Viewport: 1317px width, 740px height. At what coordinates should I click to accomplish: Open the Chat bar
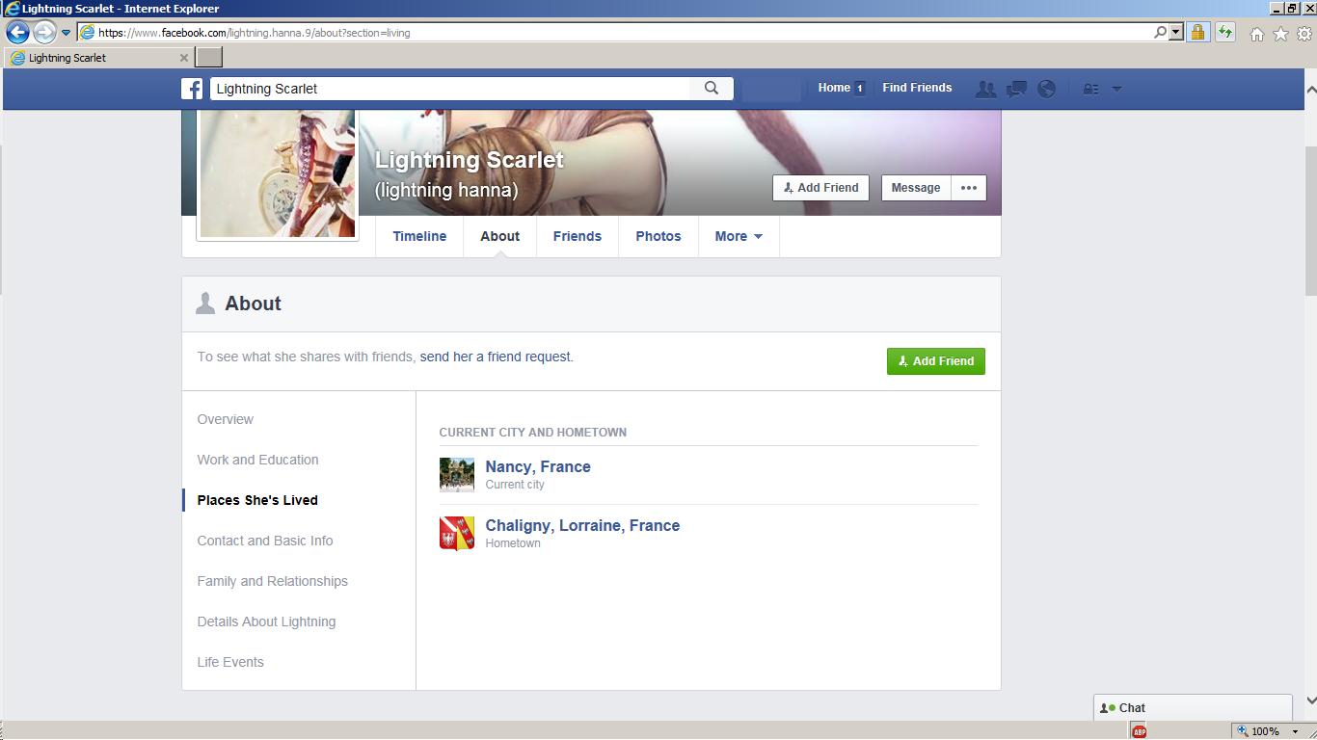point(1192,707)
